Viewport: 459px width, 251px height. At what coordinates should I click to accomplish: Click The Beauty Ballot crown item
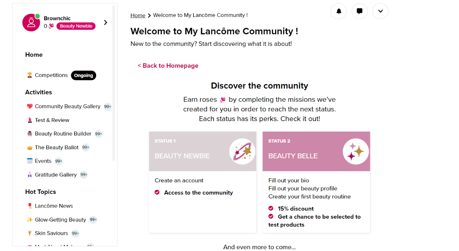coord(56,147)
